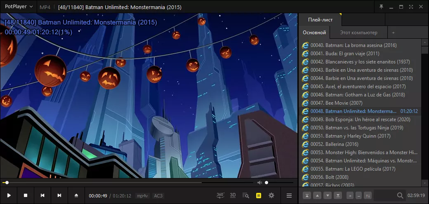
Task: Click the total duration 01:20:12 in control bar
Action: coord(122,196)
